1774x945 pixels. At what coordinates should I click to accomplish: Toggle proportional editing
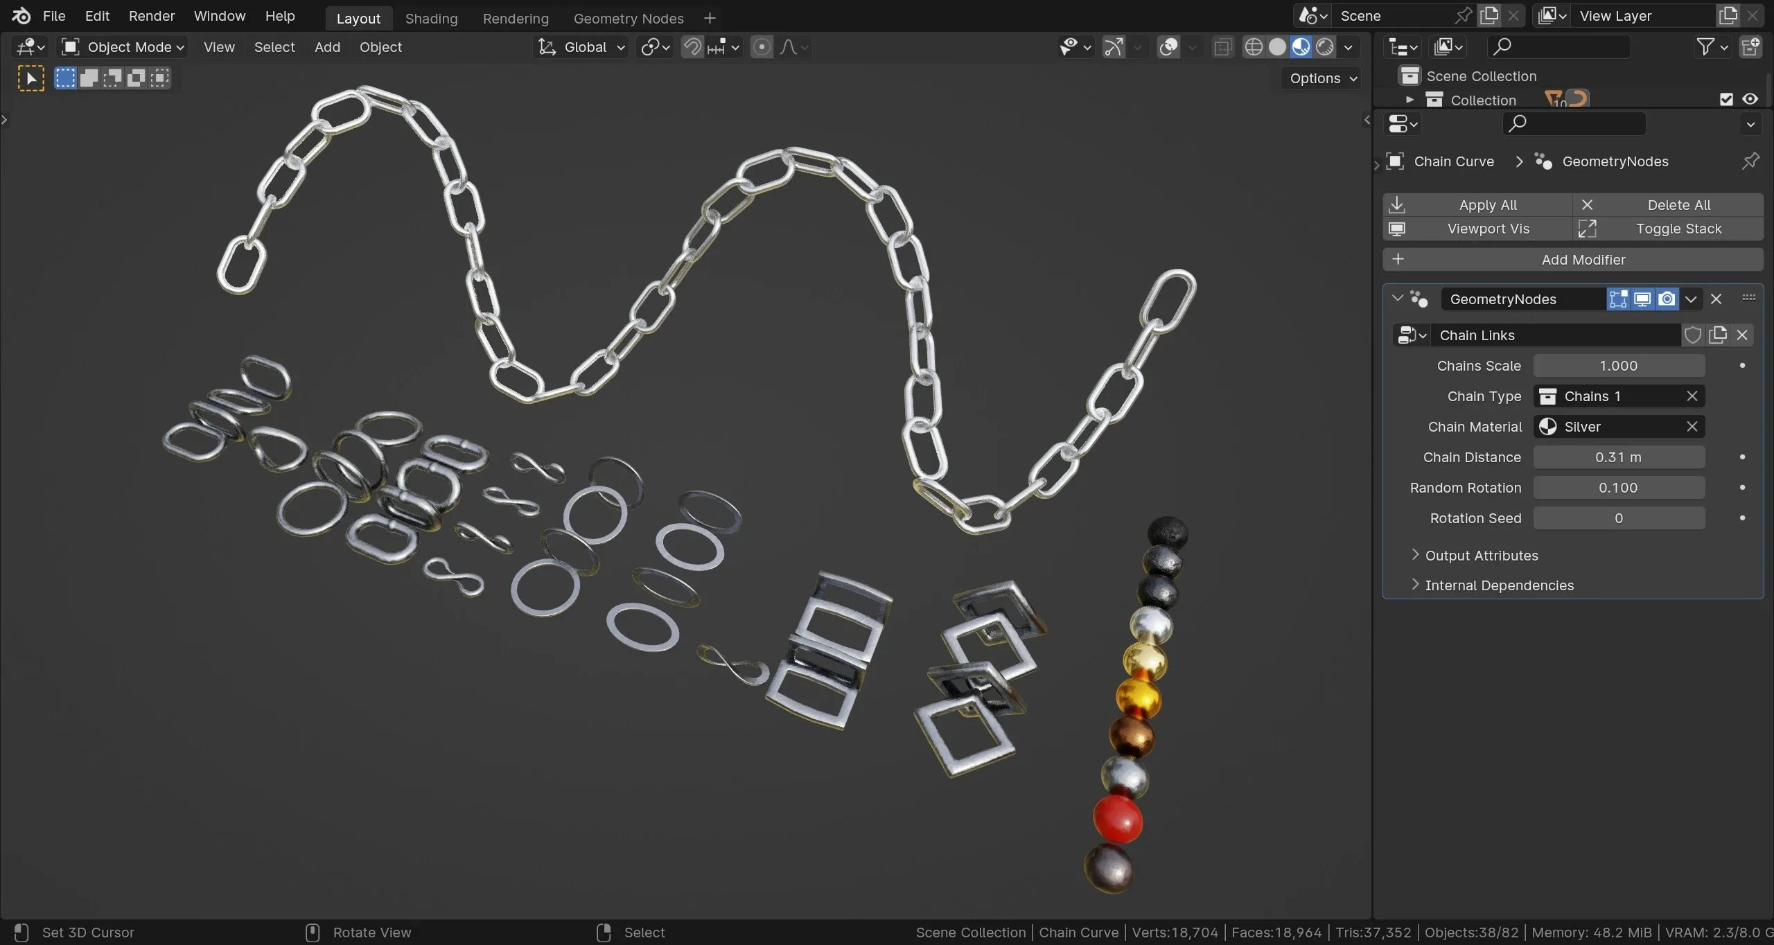(x=763, y=46)
